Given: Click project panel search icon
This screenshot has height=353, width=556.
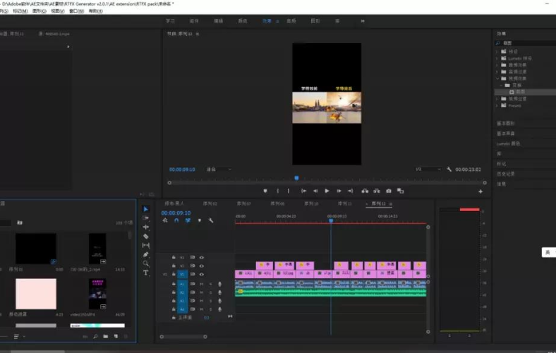Looking at the screenshot, I should coord(95,336).
